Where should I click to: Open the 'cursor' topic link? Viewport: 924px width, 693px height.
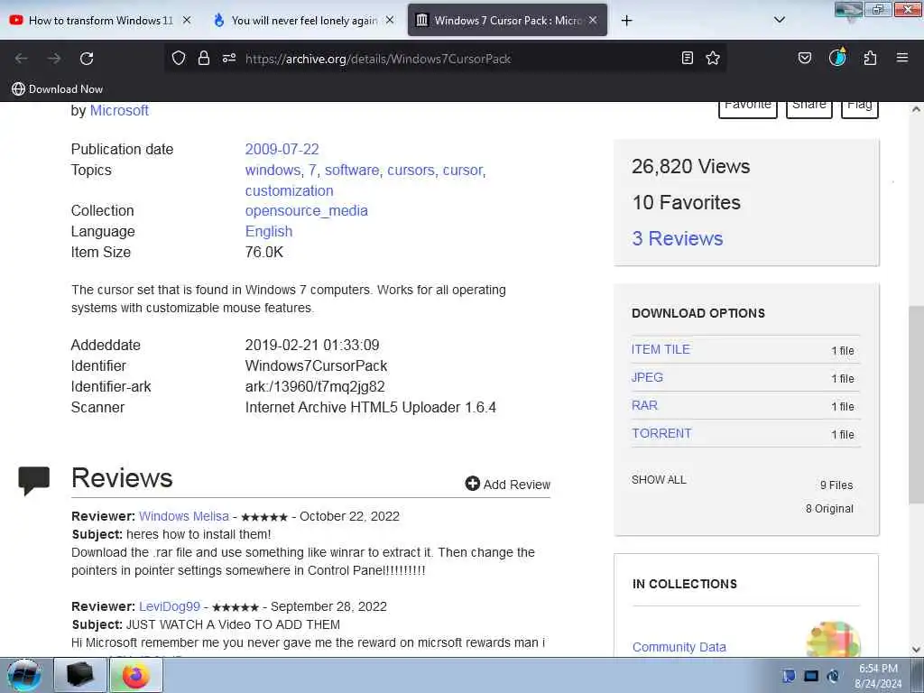[x=463, y=171]
